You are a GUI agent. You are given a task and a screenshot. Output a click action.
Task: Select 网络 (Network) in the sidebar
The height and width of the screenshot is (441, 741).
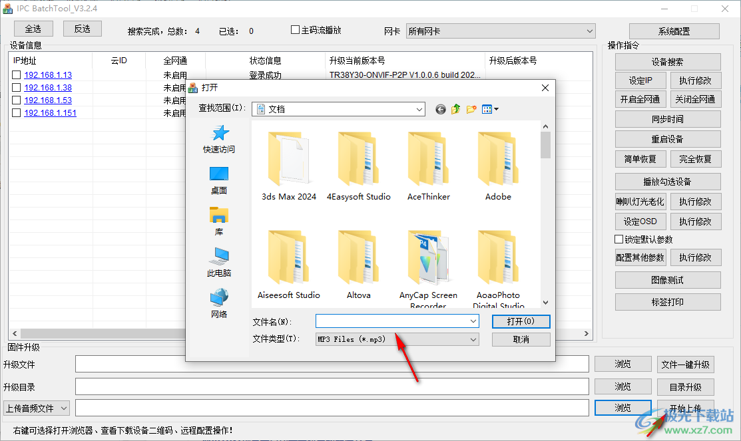pos(220,301)
